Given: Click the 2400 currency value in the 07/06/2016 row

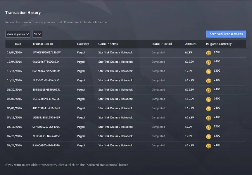Looking at the screenshot, I should tap(217, 99).
